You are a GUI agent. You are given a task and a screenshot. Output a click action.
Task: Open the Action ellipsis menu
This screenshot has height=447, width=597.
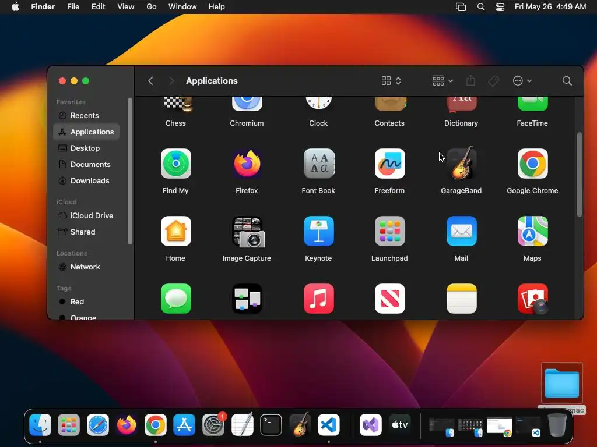tap(522, 81)
